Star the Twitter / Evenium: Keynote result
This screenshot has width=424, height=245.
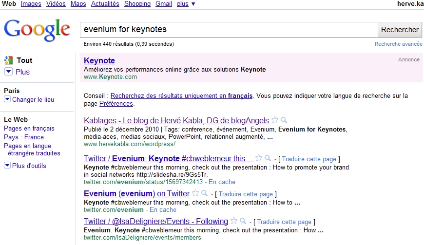tap(259, 158)
